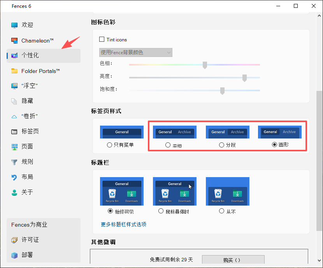The width and height of the screenshot is (323, 268).
Task: Set title bar to 始终可见
Action: 111,211
